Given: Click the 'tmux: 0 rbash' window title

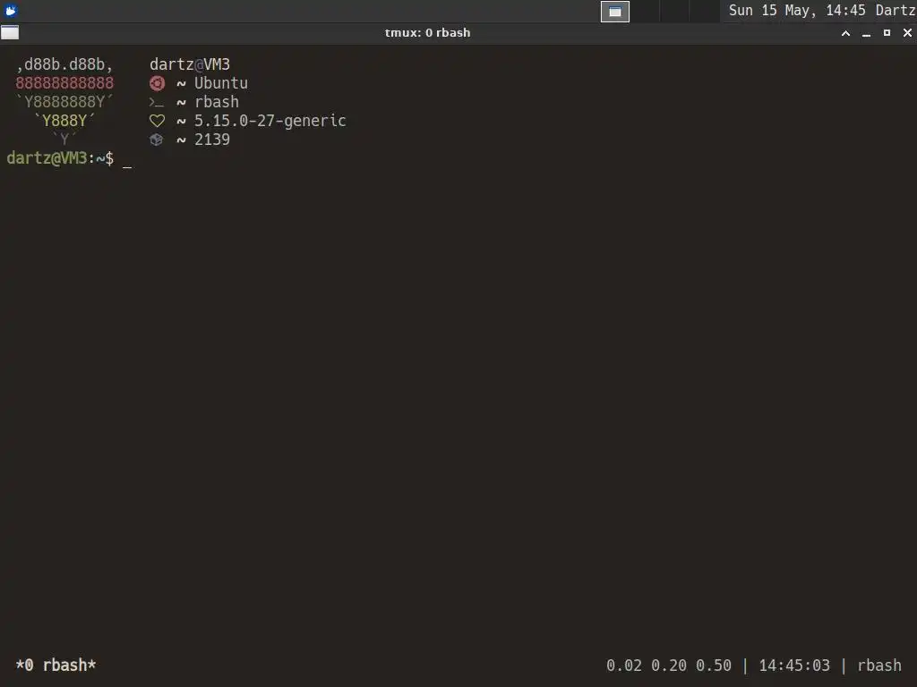Looking at the screenshot, I should 427,33.
